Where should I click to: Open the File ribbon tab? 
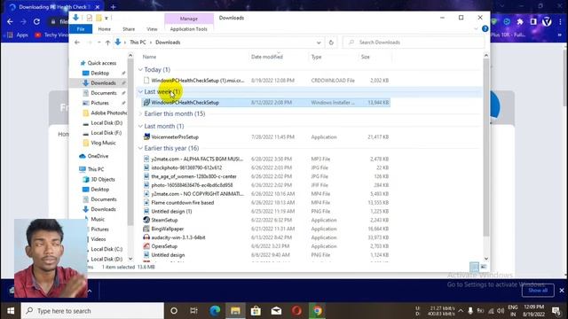point(81,29)
